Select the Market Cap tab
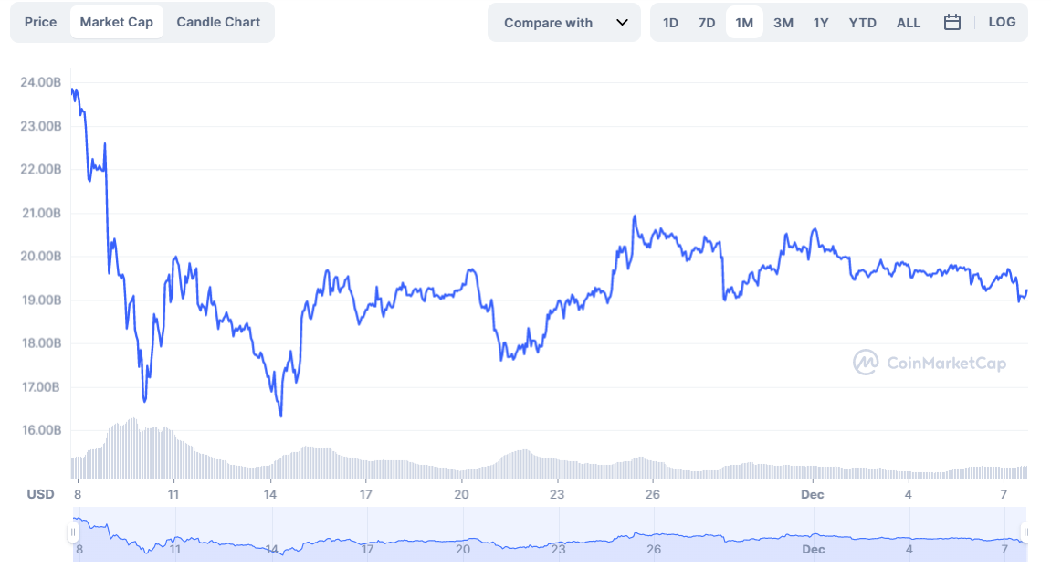This screenshot has height=569, width=1051. point(117,22)
